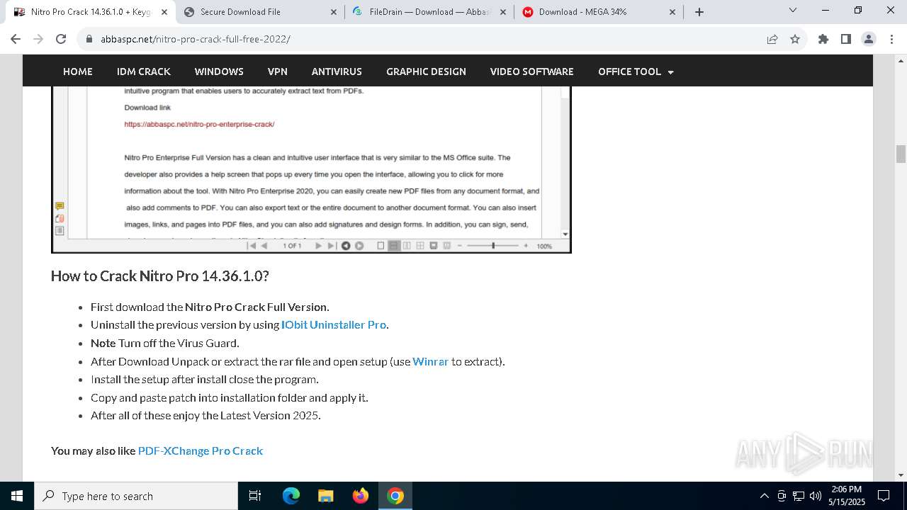Screen dimensions: 907x510
Task: Click the page vertical scrollbar thumb
Action: pos(901,154)
